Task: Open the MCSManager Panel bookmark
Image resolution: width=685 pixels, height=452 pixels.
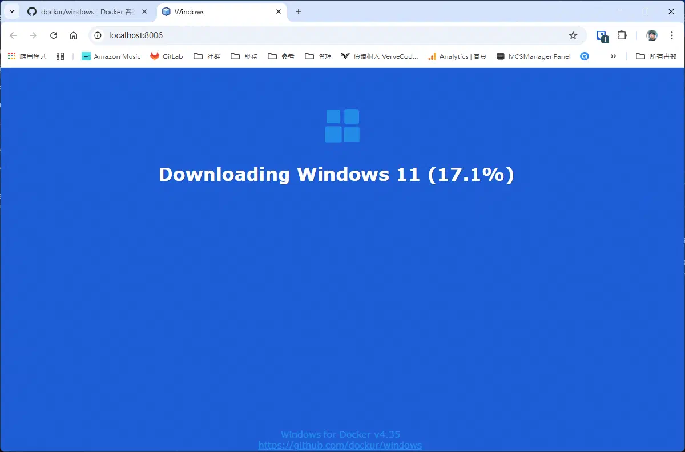Action: coord(533,56)
